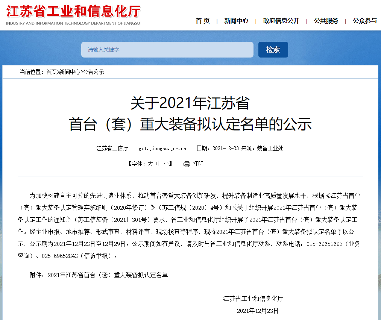Click the printer icon beside 打印
Screen dimensions: 381x320
point(187,164)
